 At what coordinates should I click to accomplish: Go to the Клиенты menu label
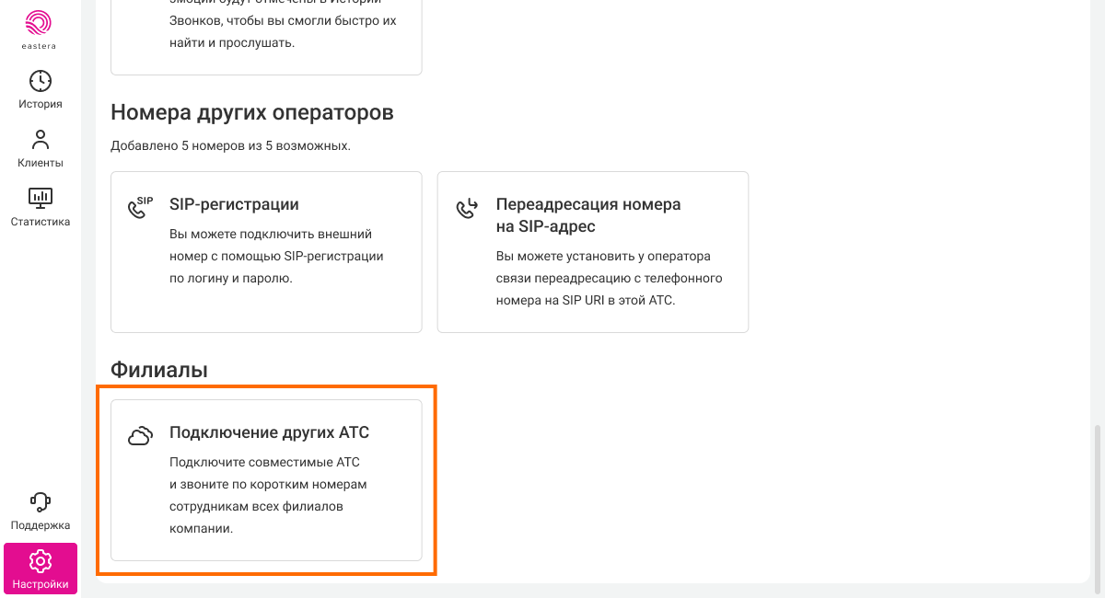pos(41,163)
